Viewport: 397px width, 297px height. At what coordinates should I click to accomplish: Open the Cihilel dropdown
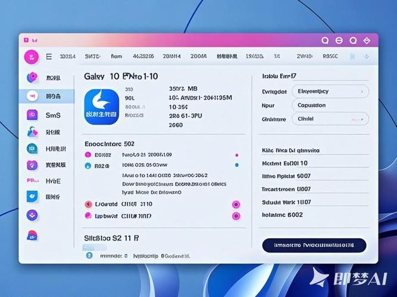330,119
